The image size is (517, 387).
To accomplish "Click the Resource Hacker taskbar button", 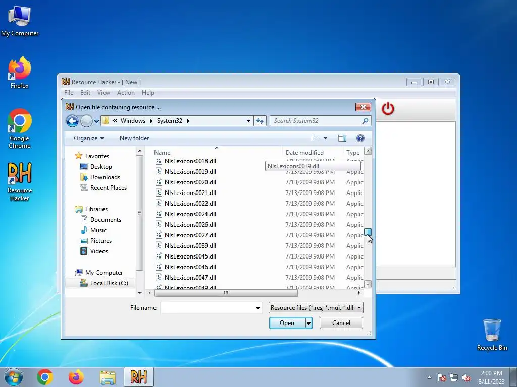I will (x=139, y=377).
